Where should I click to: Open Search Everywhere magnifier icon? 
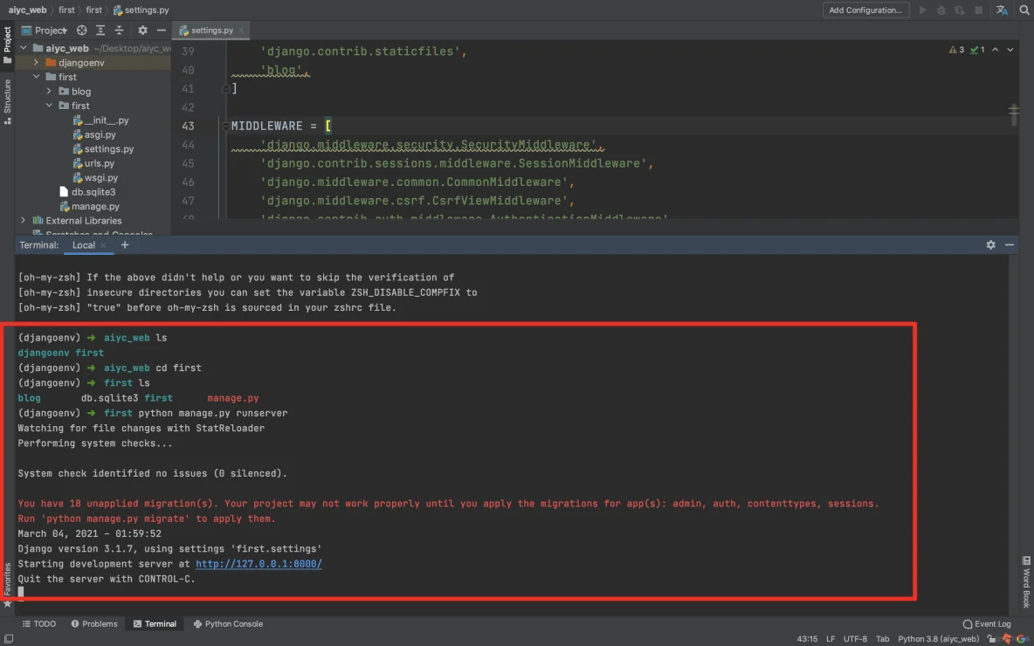point(1024,10)
